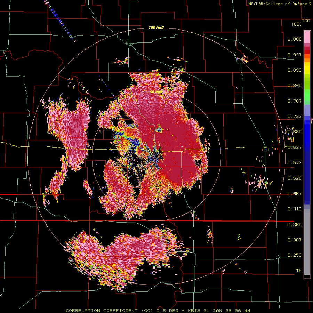Click the 0.627 legend value

coord(295,147)
